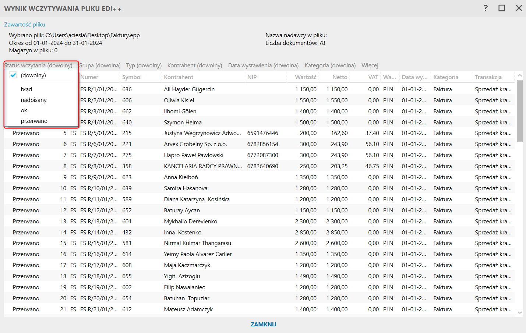Open the Kontrahent (dowolny) filter
Viewport: 526px width, 333px height.
tap(195, 65)
